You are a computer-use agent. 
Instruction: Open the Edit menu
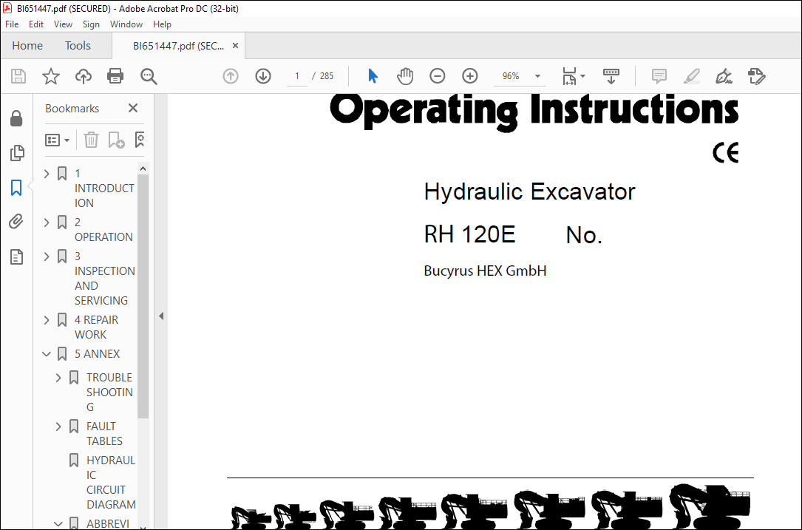pos(35,24)
